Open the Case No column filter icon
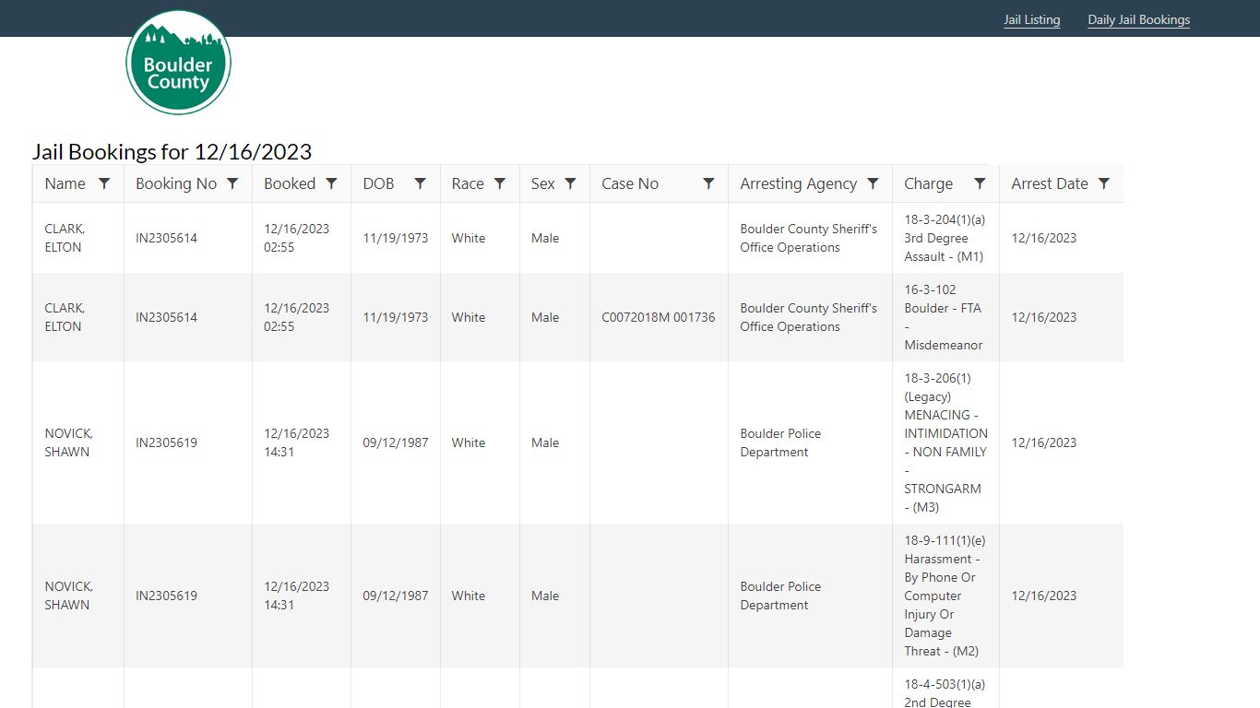The height and width of the screenshot is (708, 1260). [x=708, y=183]
